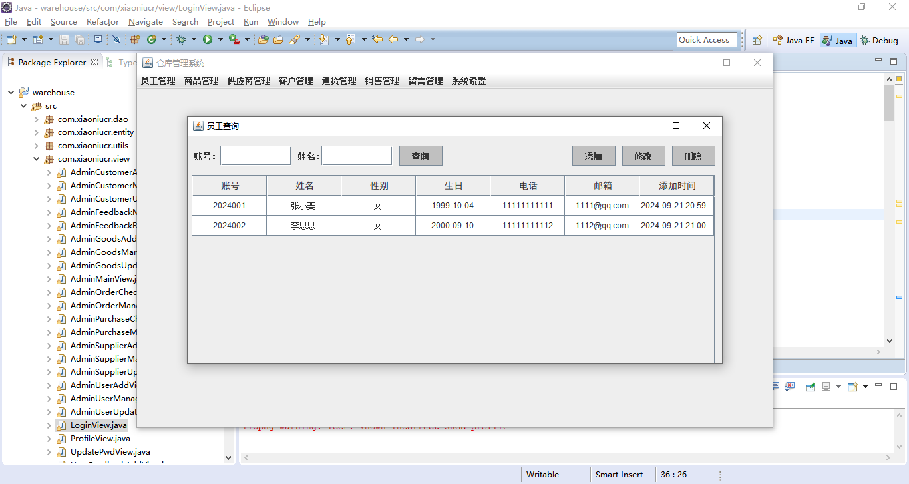Open the 员工管理 menu in 仓库管理系统 window
909x484 pixels.
coord(158,81)
